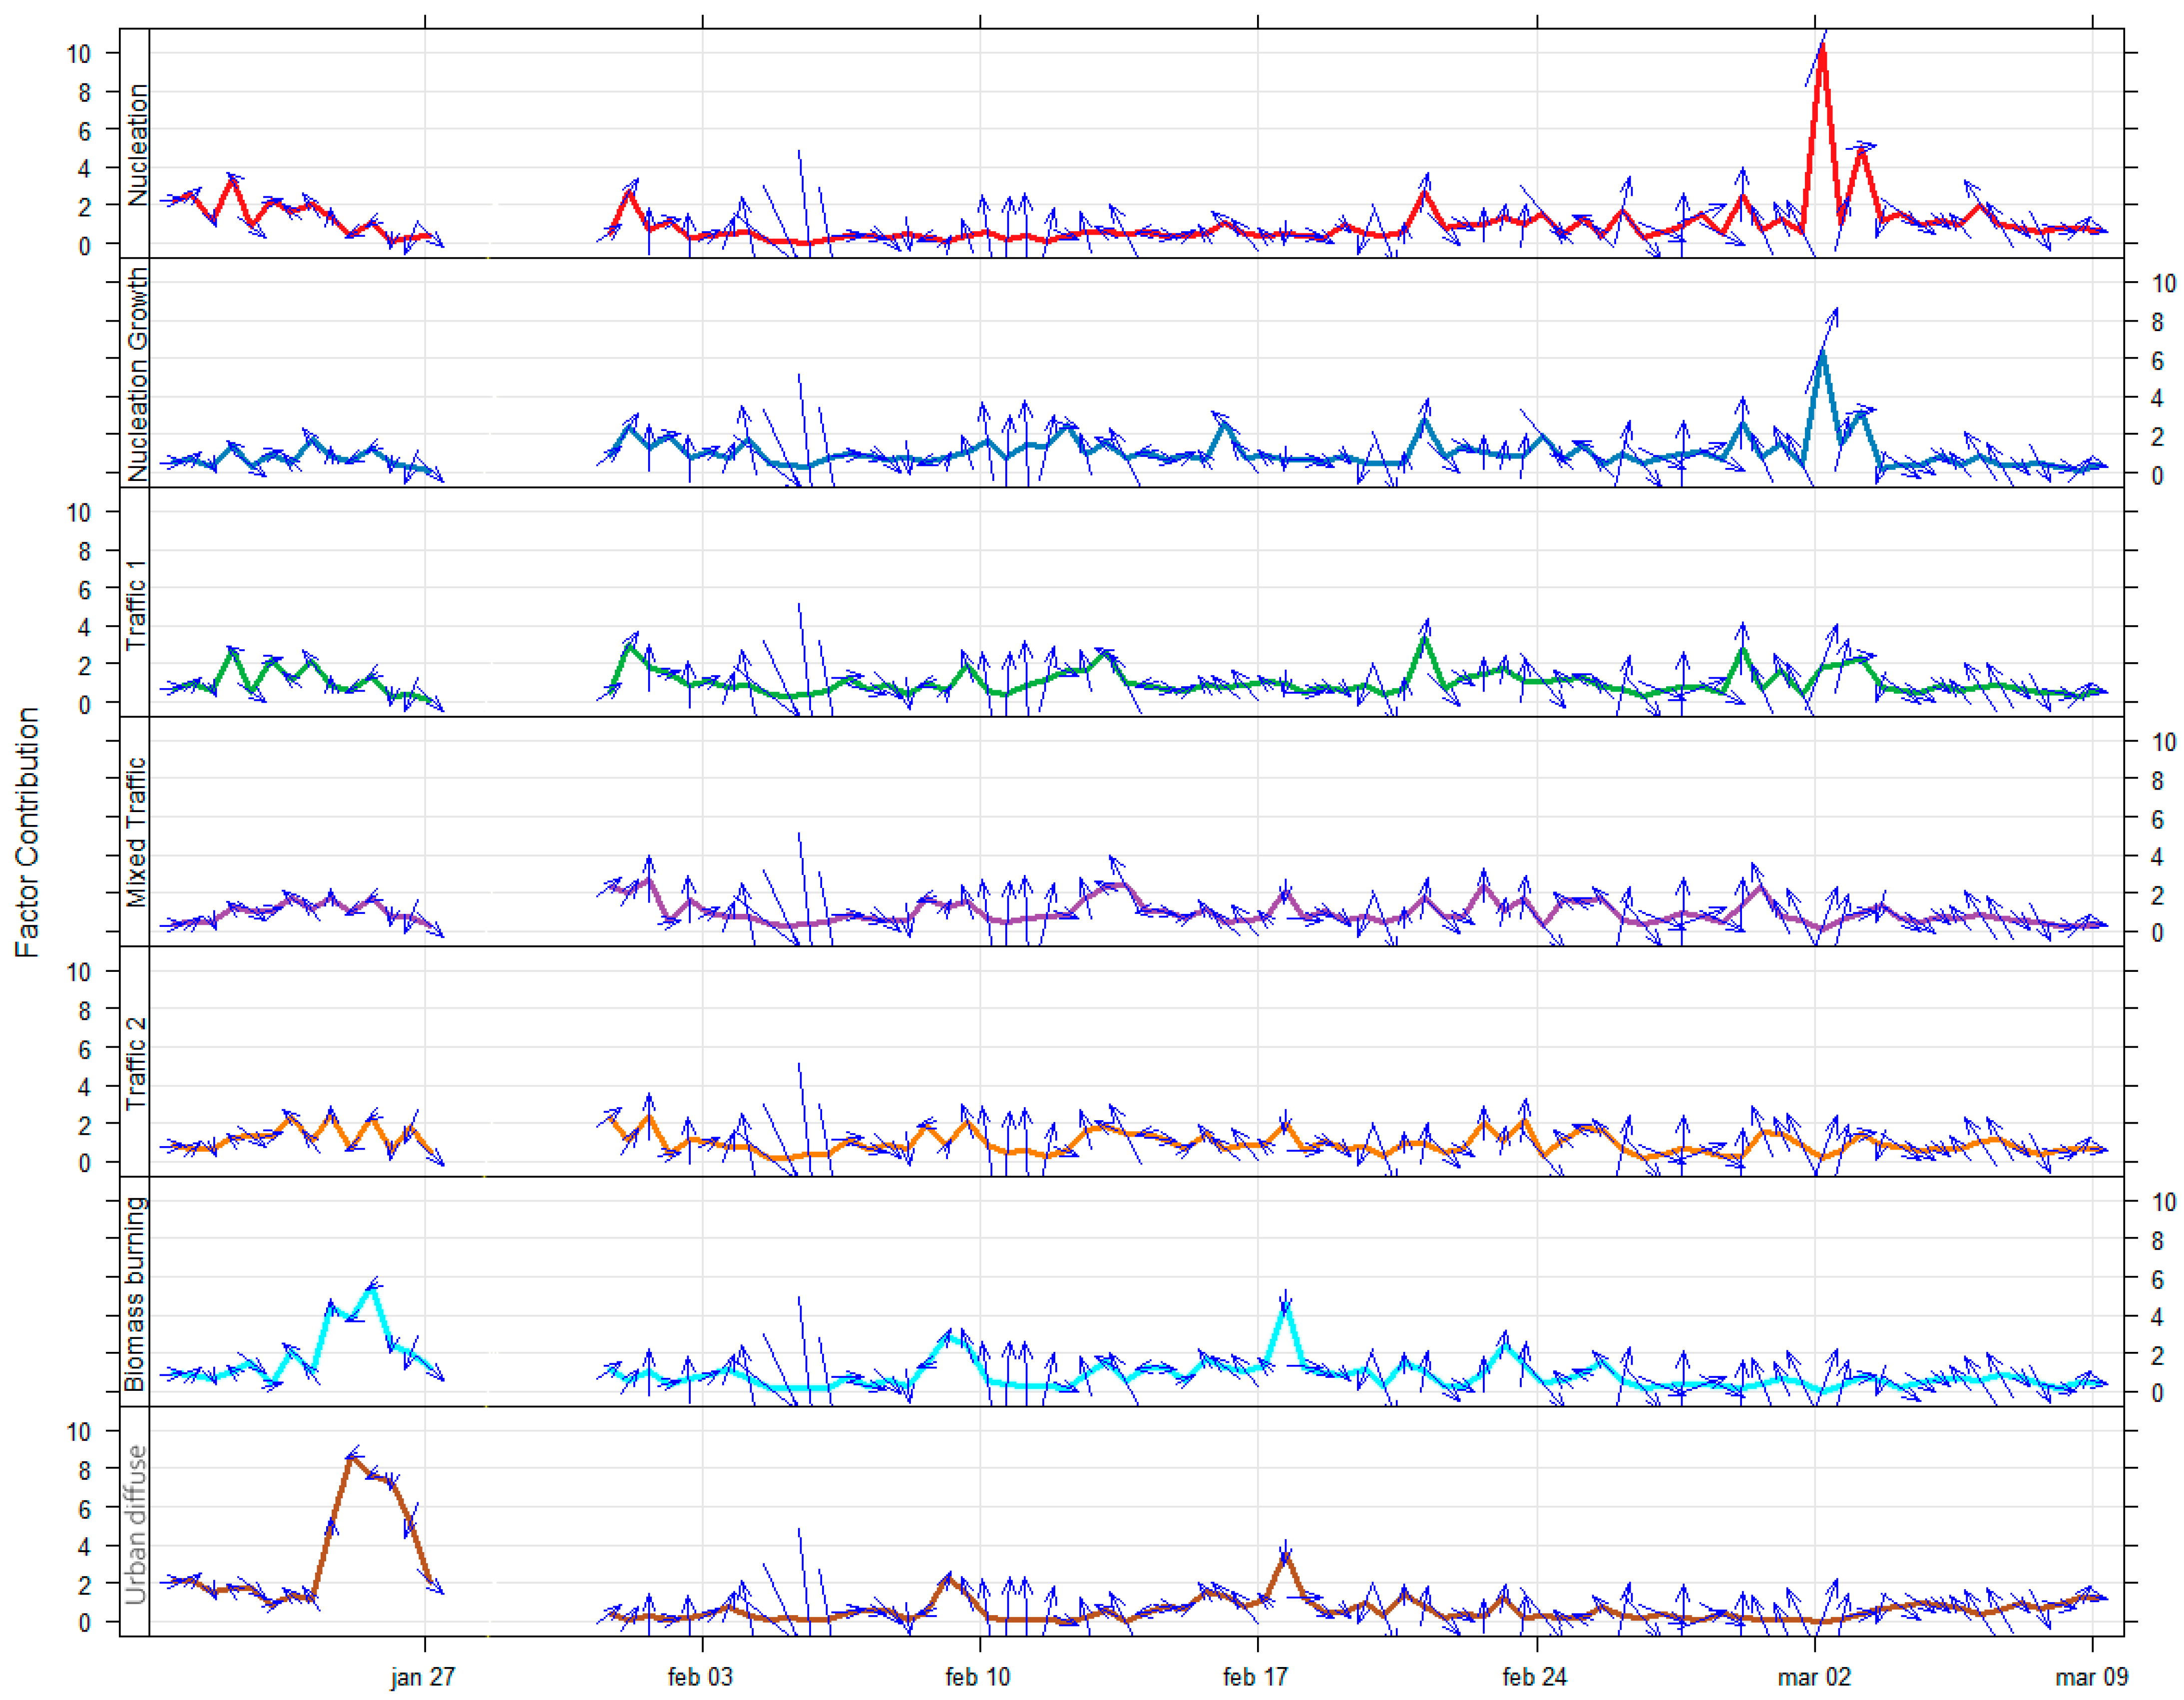Click the feb 17 date label
Viewport: 2184px width, 1700px height.
[1255, 1677]
